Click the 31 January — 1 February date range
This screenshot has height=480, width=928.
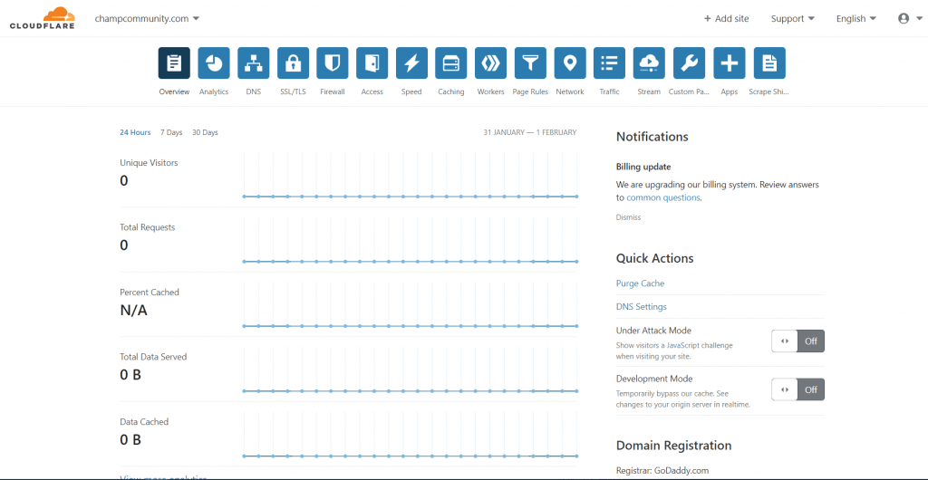pos(529,132)
